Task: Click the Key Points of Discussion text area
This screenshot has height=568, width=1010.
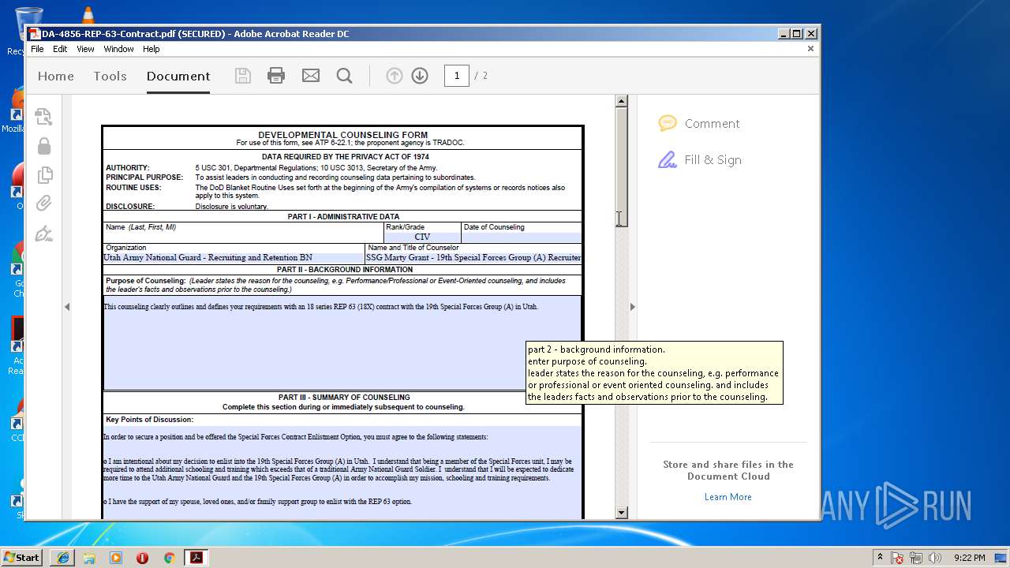Action: click(x=342, y=473)
